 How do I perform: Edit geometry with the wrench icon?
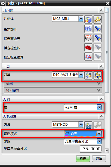[98, 20]
